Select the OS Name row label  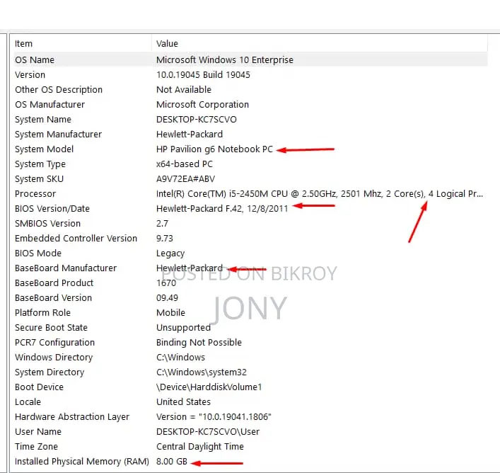tap(35, 60)
